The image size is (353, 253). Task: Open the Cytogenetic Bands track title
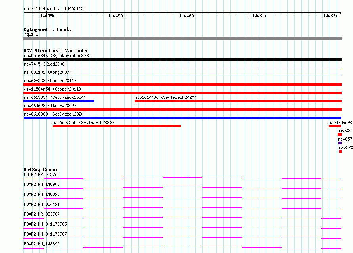[x=47, y=29]
